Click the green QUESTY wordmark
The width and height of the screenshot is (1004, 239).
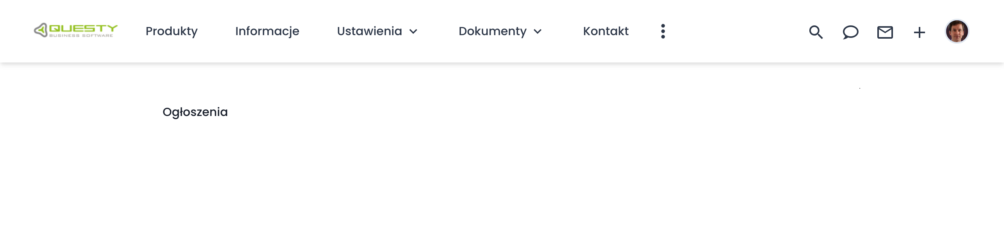pyautogui.click(x=83, y=28)
